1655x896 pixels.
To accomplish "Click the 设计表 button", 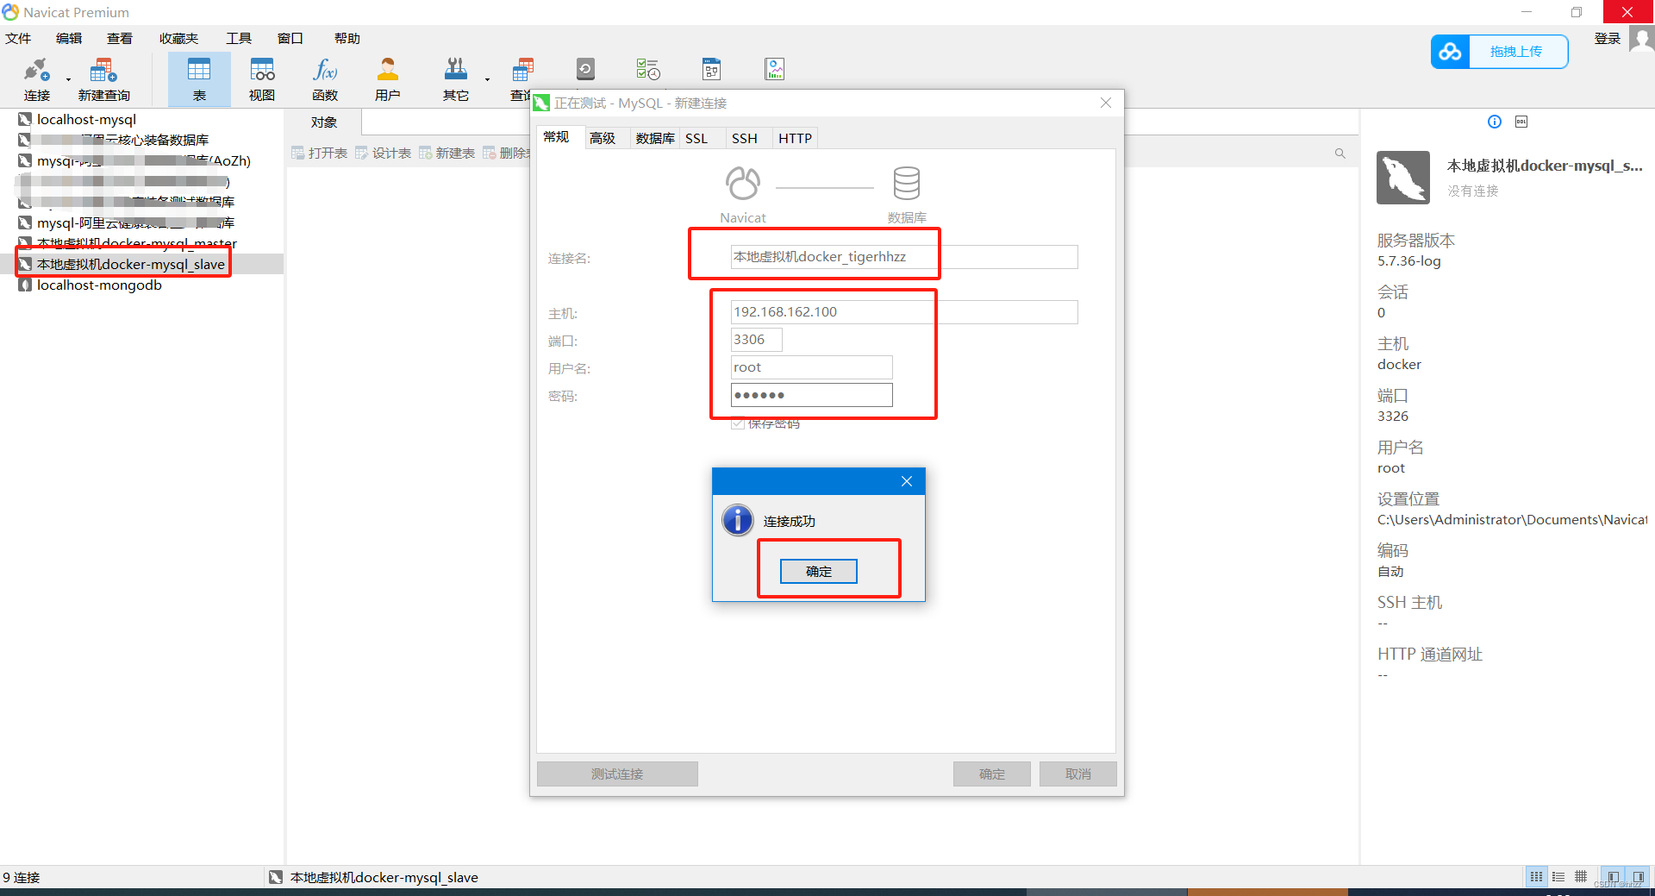I will [384, 153].
